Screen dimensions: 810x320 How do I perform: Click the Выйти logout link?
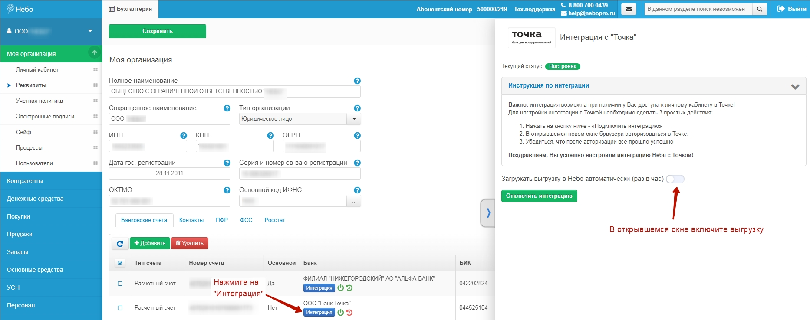pyautogui.click(x=792, y=9)
